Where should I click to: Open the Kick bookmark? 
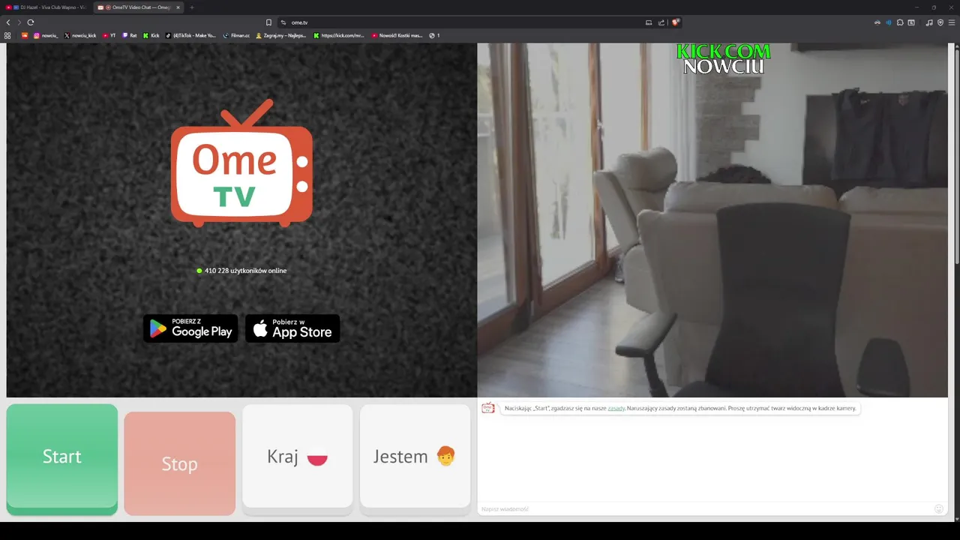click(151, 35)
